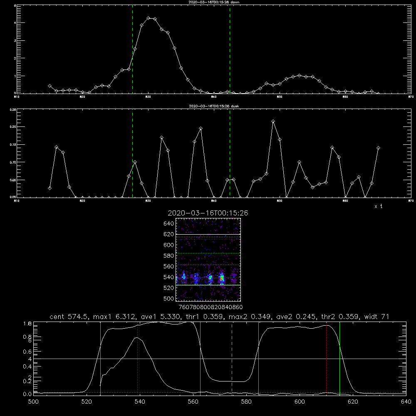This screenshot has height=416, width=416.
Task: Click the '0.20' tick label on dusk plot y-axis
Action: coord(13,127)
